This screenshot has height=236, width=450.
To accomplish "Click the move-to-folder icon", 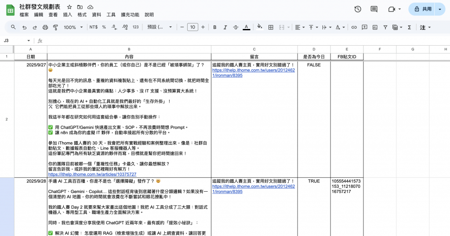I will pyautogui.click(x=80, y=7).
